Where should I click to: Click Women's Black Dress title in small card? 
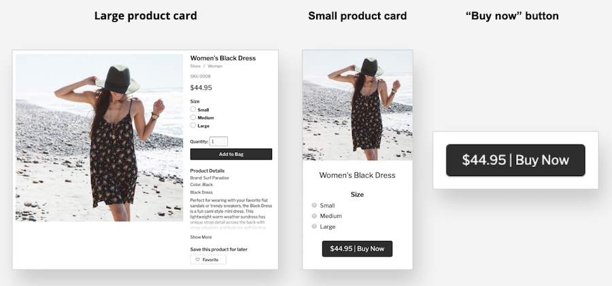coord(357,175)
